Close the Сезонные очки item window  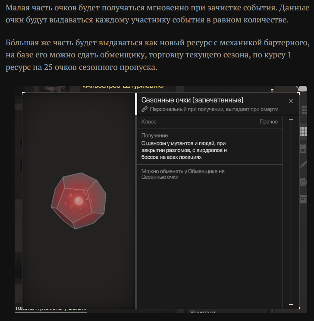tap(291, 101)
